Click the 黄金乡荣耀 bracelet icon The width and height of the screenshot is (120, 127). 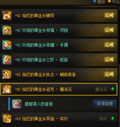(x=7, y=45)
